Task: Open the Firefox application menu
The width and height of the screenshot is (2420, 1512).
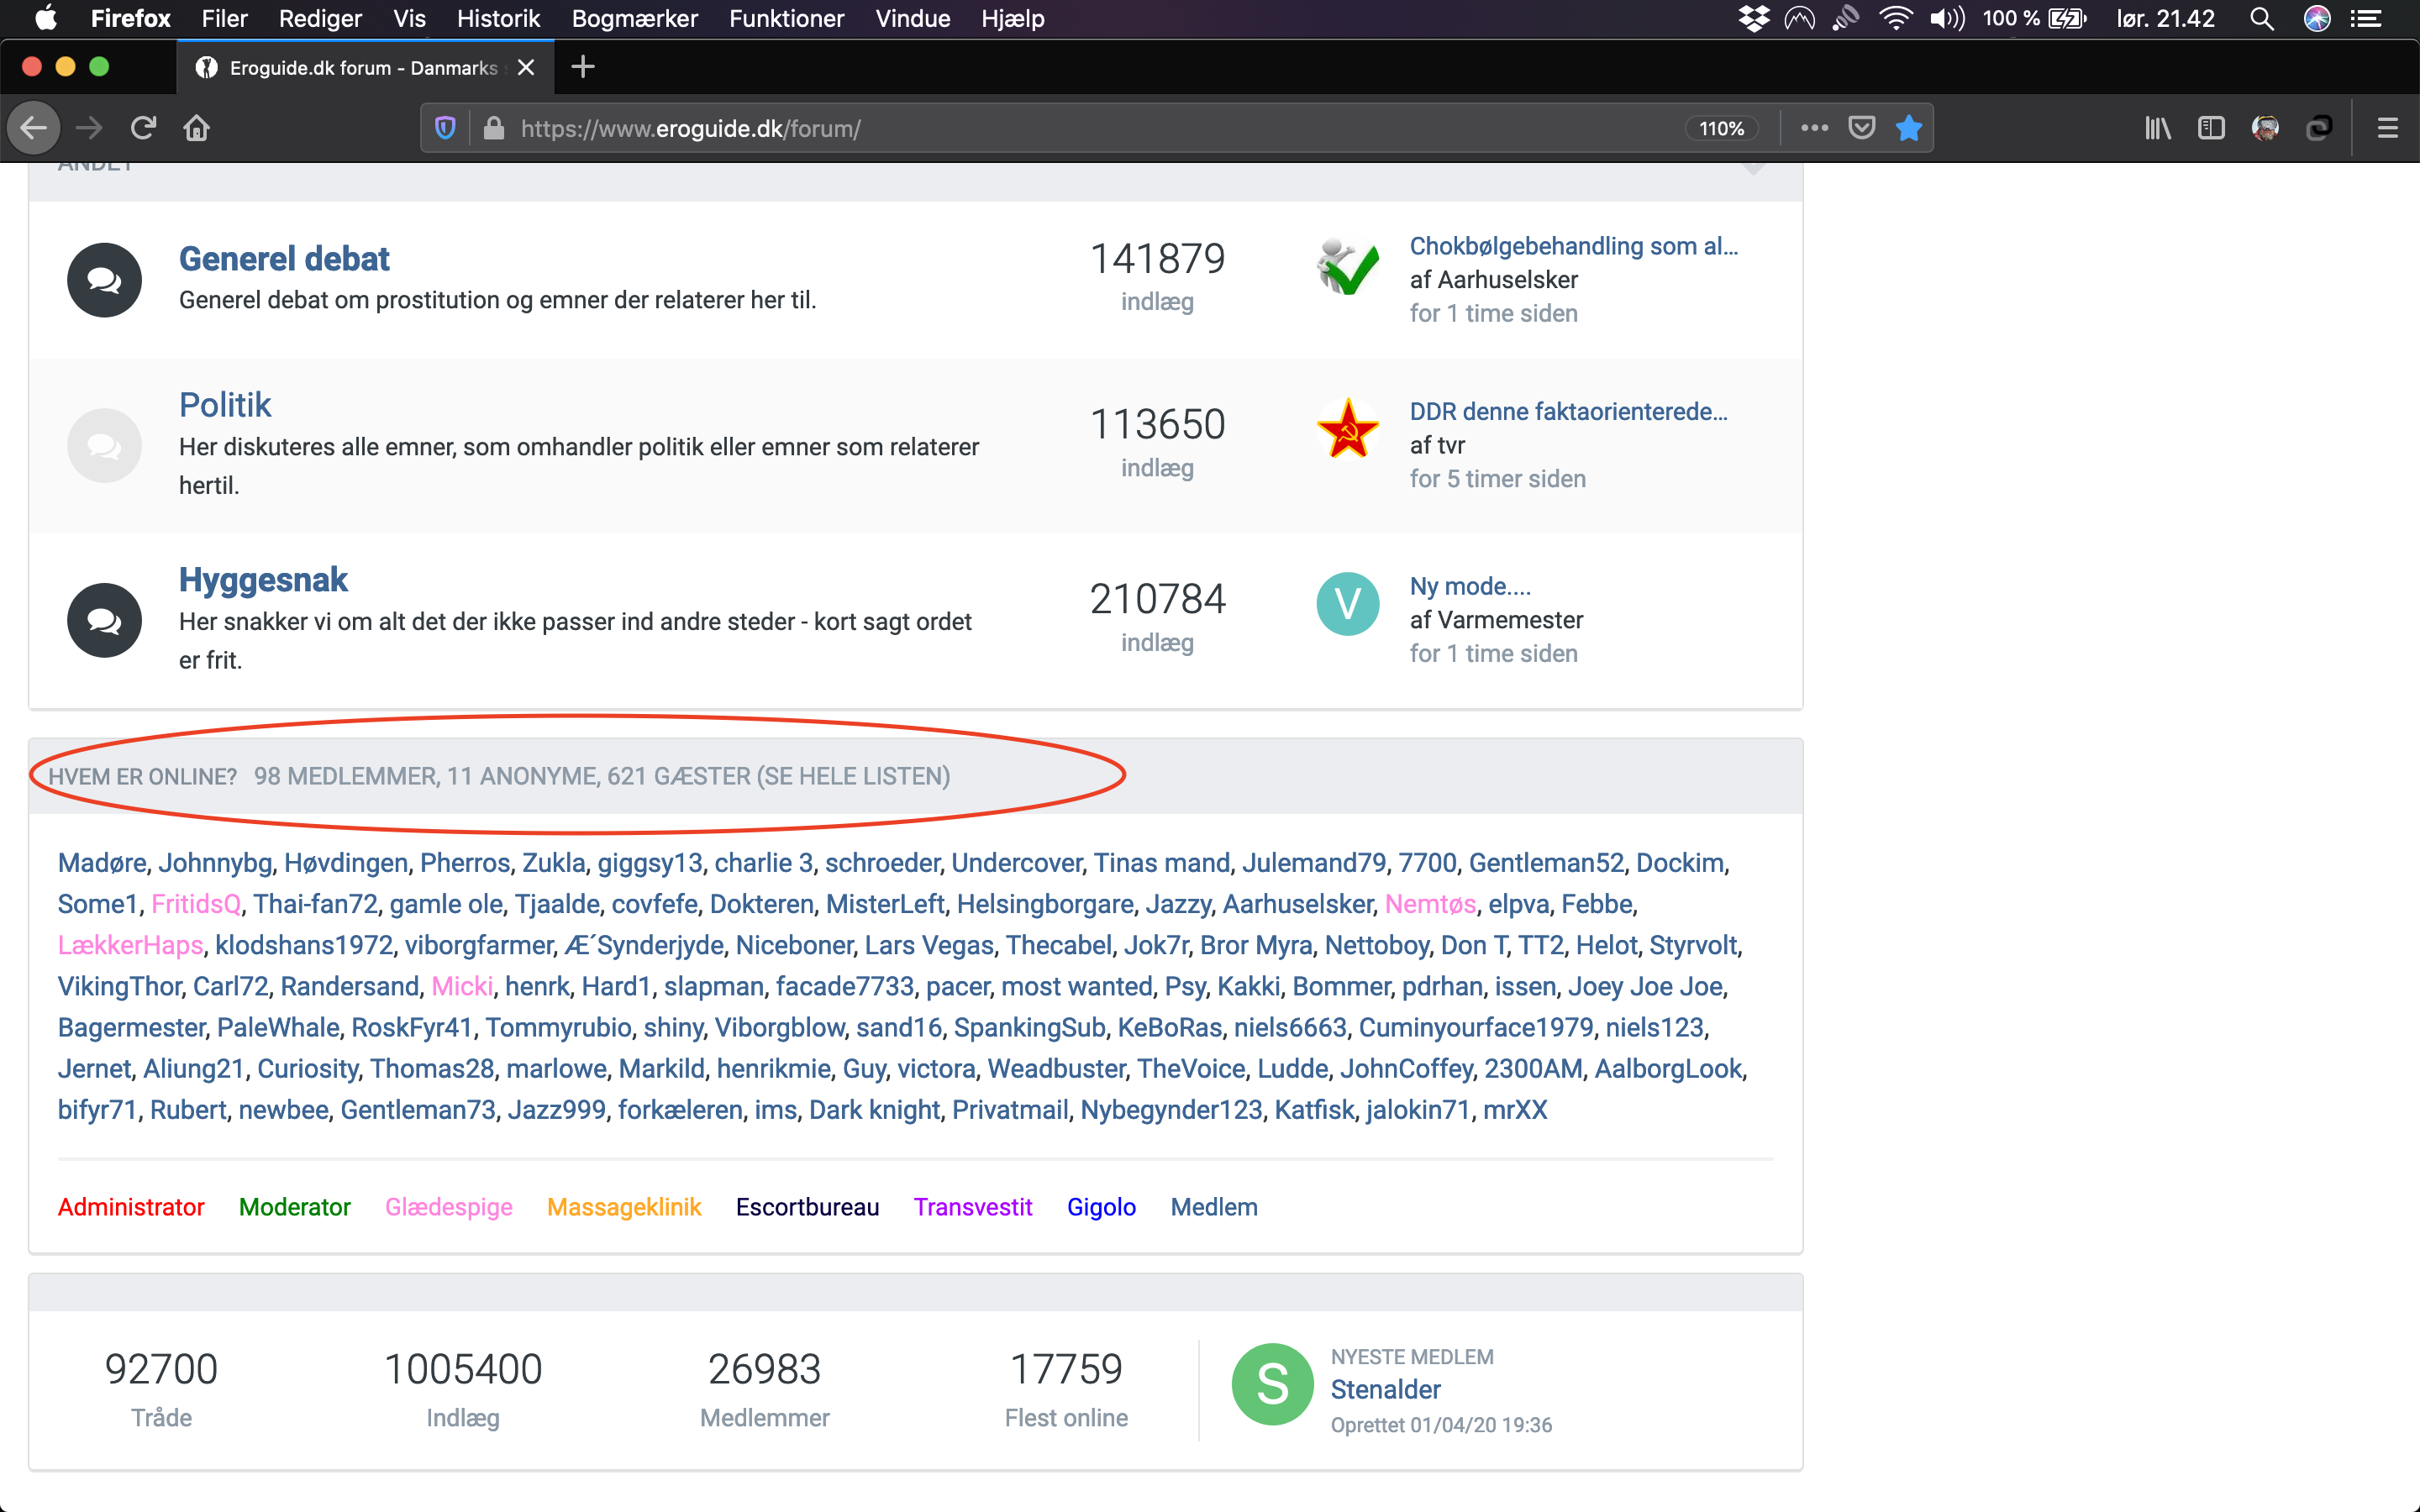Action: [130, 18]
